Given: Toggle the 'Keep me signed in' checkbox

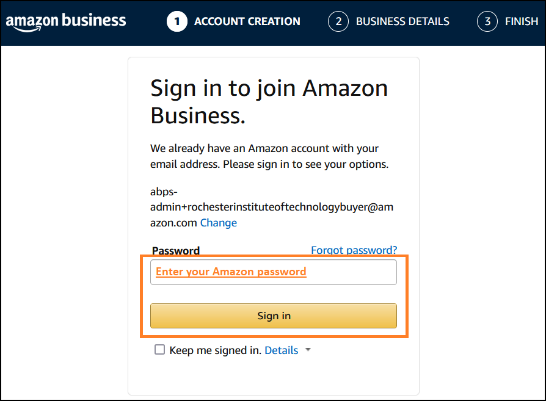Looking at the screenshot, I should point(160,350).
